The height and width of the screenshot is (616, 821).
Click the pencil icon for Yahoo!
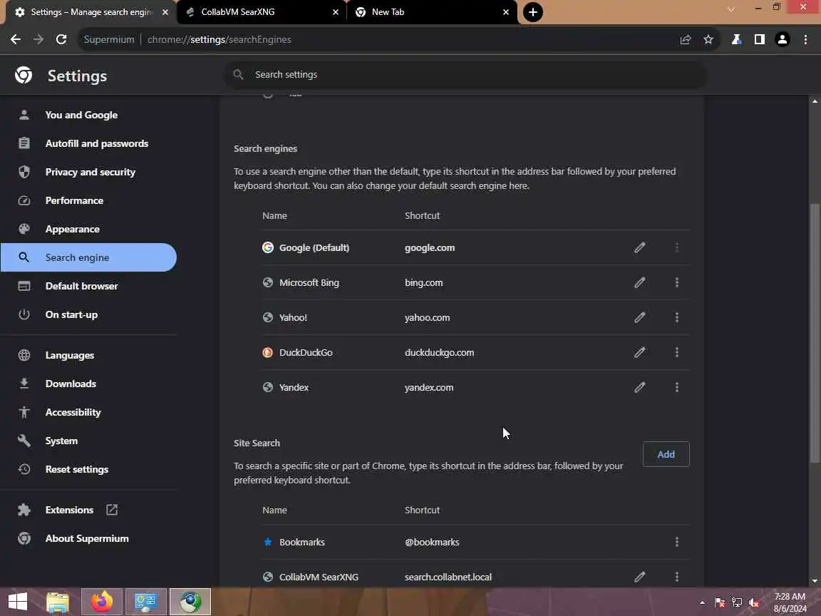click(x=639, y=317)
